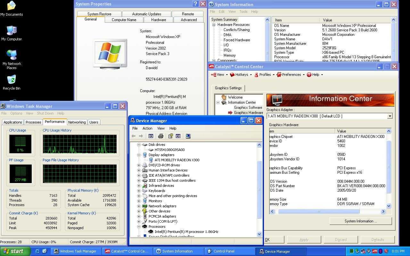410x256 pixels.
Task: Click the Graphics Settings tab in Catalyst
Action: coord(228,88)
